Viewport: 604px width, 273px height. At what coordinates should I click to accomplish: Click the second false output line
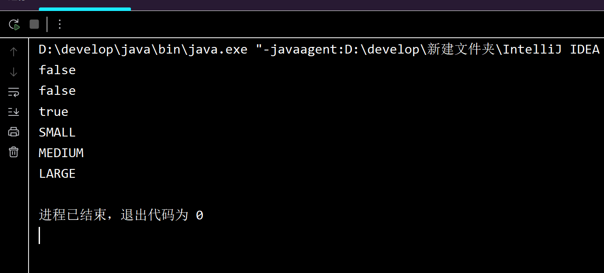57,91
